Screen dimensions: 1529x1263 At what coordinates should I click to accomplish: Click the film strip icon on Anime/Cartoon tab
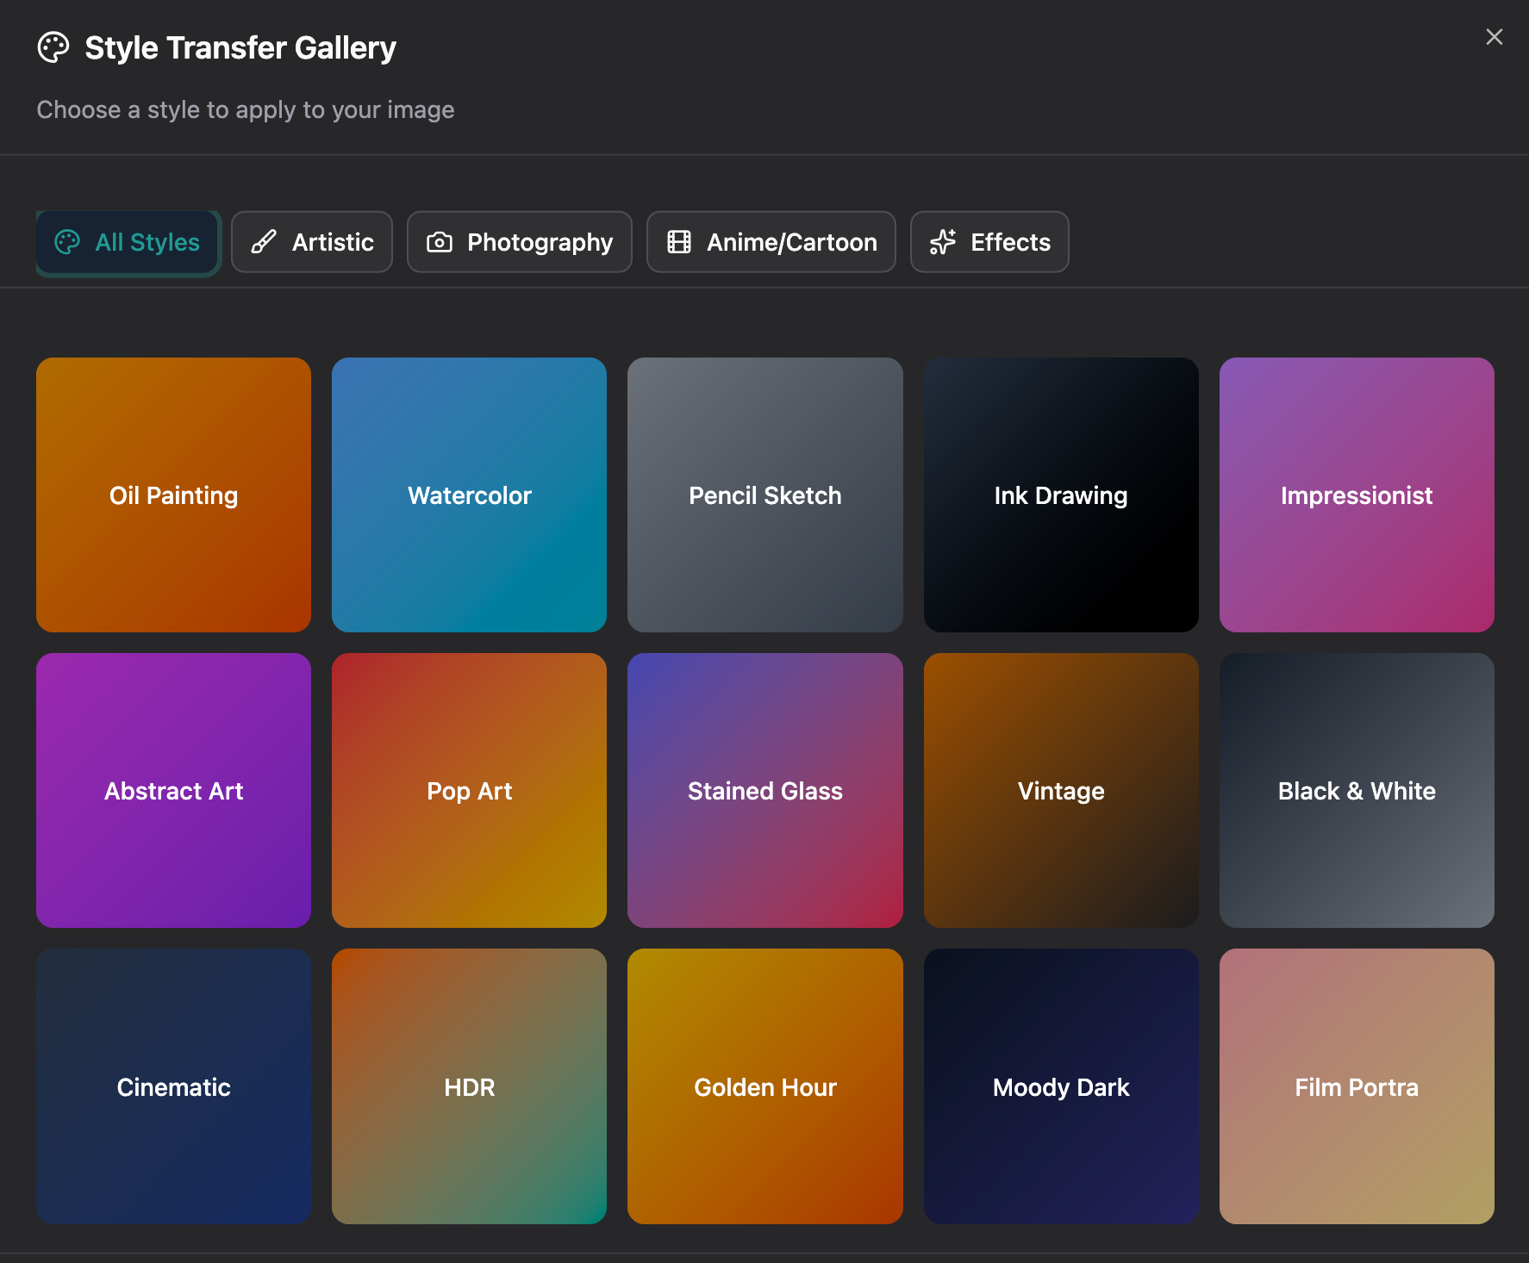click(679, 242)
